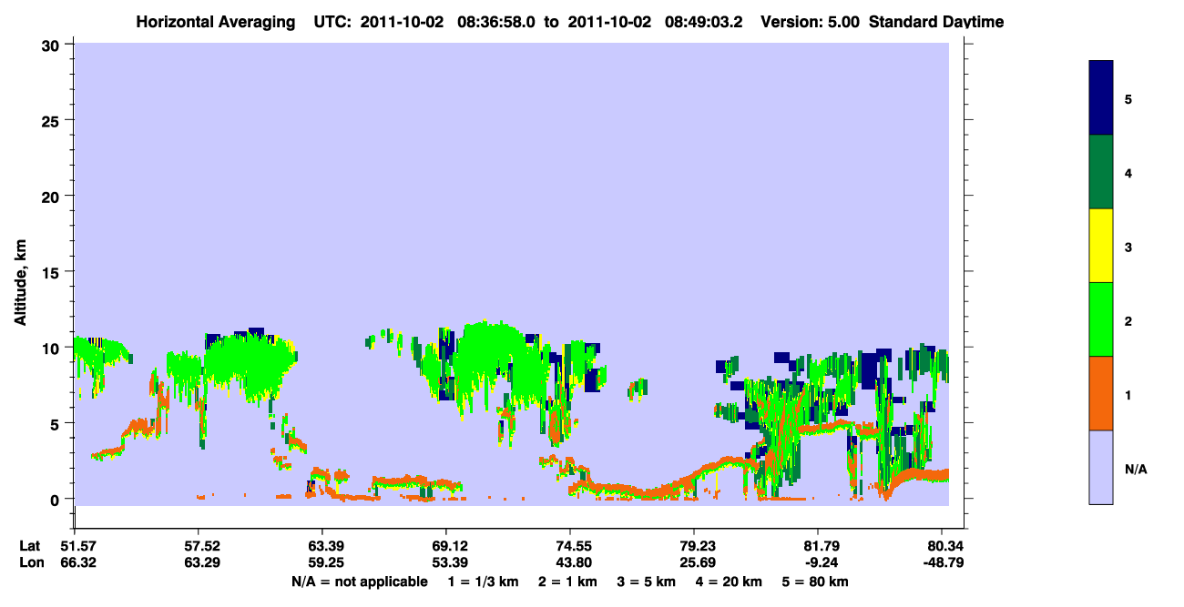The width and height of the screenshot is (1184, 607).
Task: Click the bright green 2 colorbar segment
Action: [x=1101, y=319]
